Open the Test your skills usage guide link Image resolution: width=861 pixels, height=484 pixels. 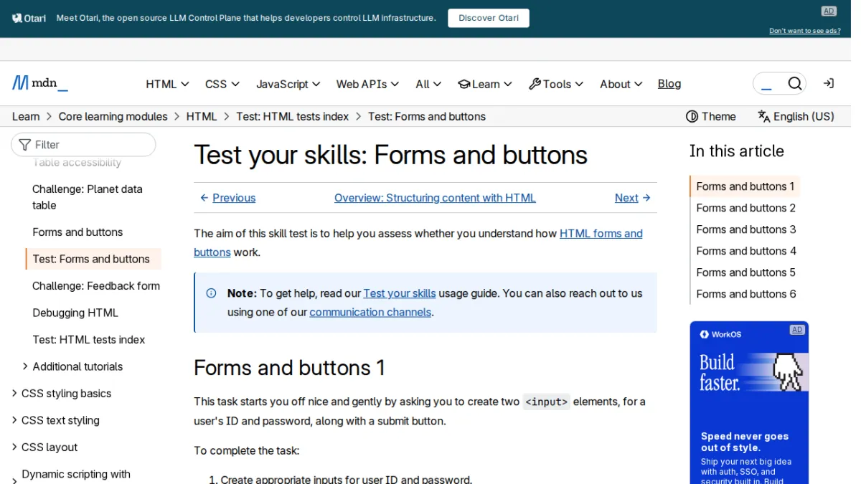[x=400, y=293]
